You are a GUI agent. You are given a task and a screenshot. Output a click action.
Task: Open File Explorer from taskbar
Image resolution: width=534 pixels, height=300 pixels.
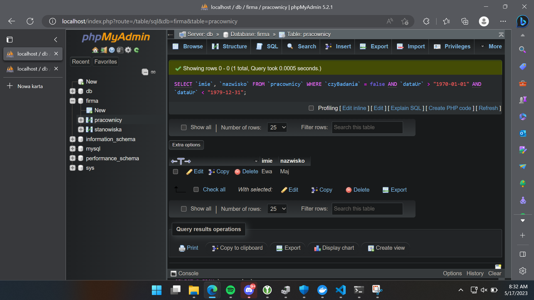click(x=194, y=290)
